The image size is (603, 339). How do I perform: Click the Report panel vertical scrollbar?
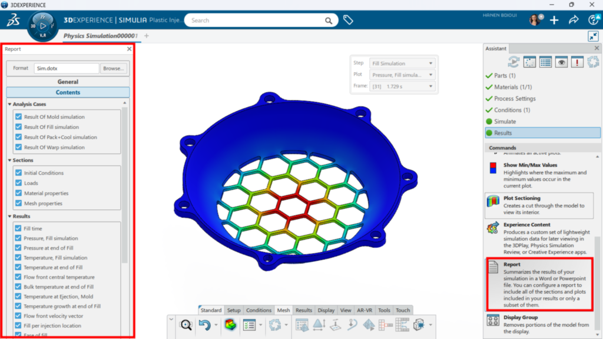[125, 184]
